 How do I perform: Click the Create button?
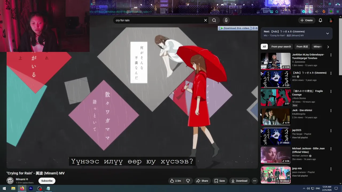click(x=306, y=20)
